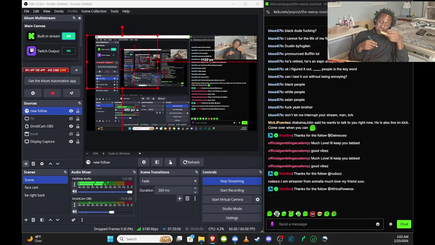Open Aitum Multistream settings gear
This screenshot has height=245, width=435.
(33, 93)
